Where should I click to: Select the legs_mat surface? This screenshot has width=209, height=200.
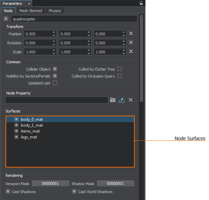point(29,137)
